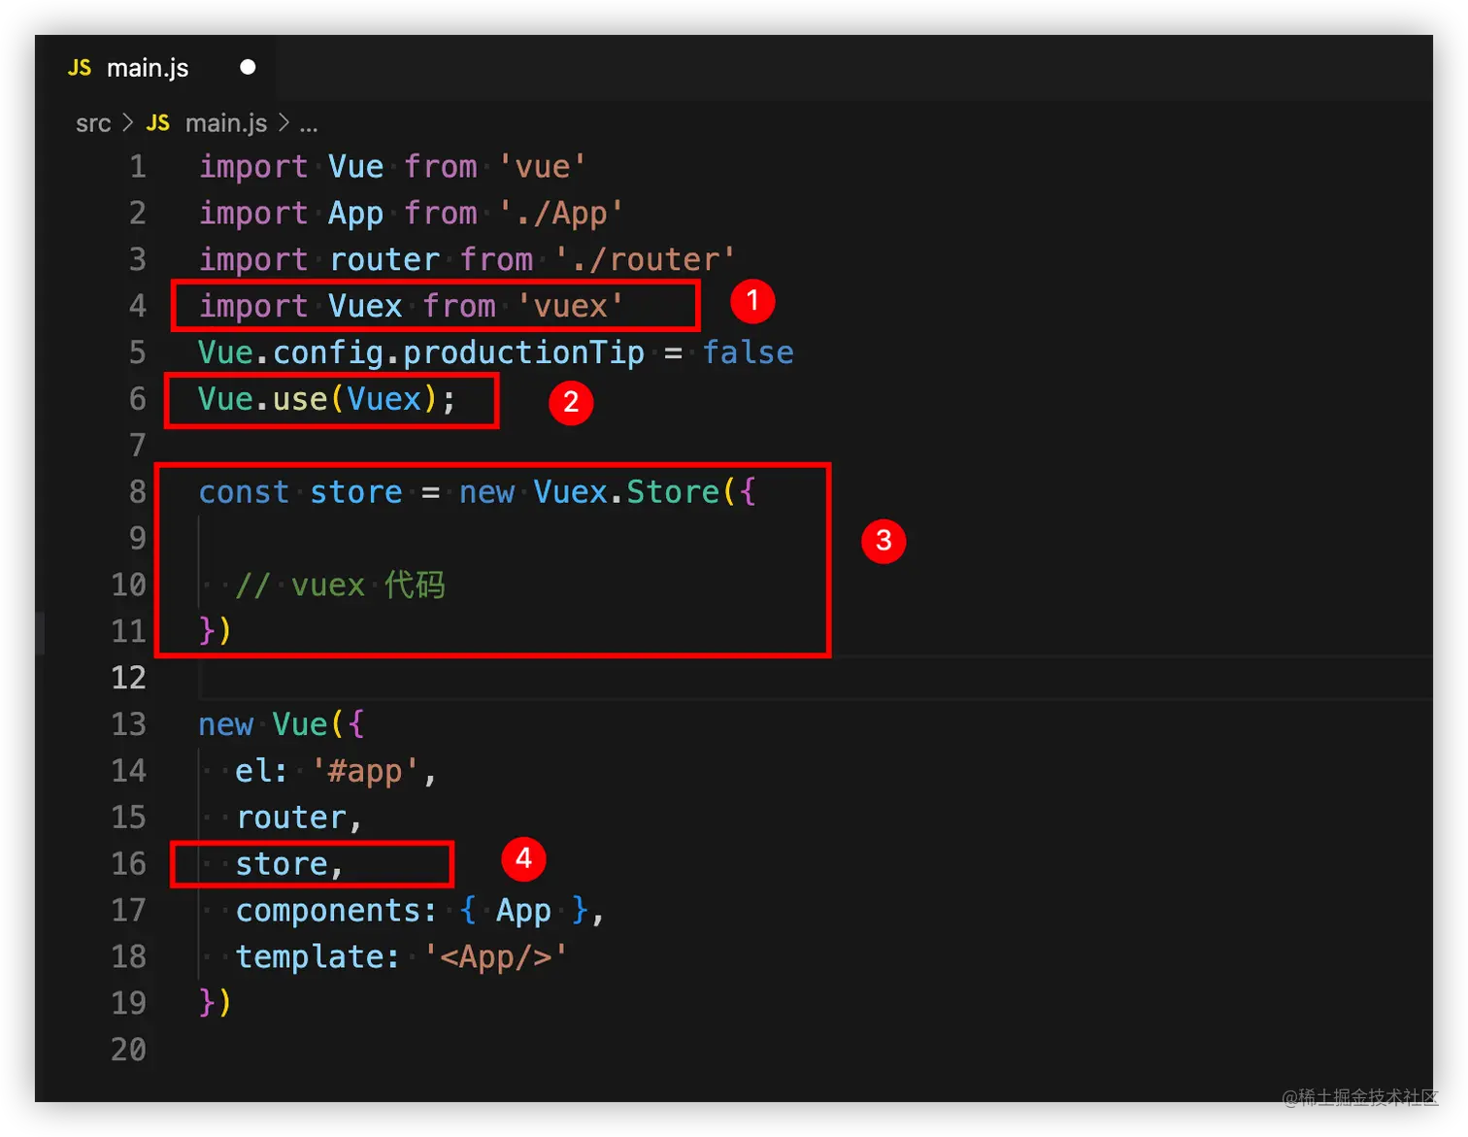Click the unsaved-changes dot on main.js tab
This screenshot has height=1137, width=1468.
click(248, 67)
